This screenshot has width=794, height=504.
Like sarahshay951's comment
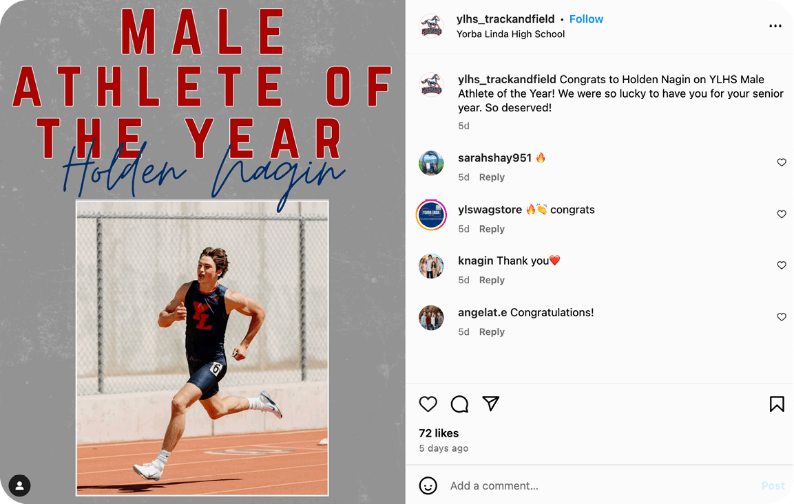coord(781,163)
